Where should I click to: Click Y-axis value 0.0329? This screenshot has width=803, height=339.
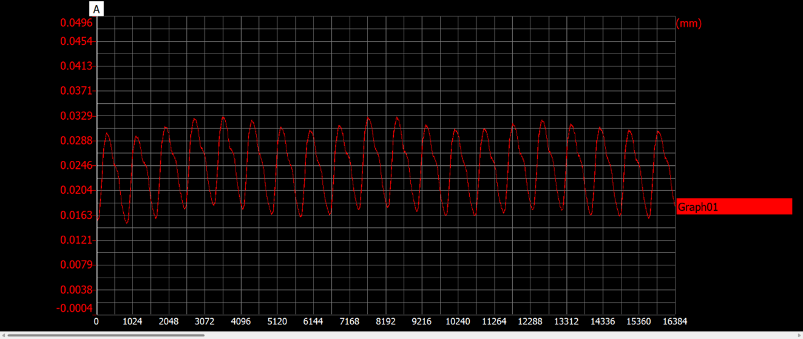pos(76,115)
